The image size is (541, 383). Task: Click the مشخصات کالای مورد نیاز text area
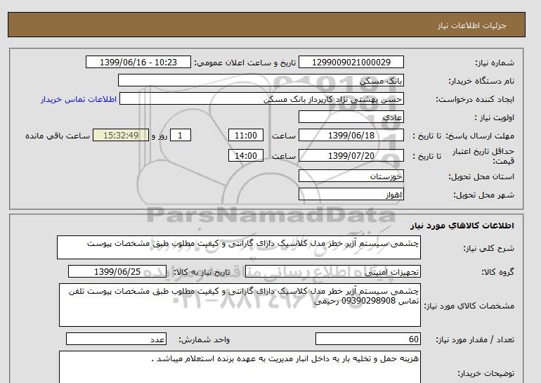pos(239,304)
